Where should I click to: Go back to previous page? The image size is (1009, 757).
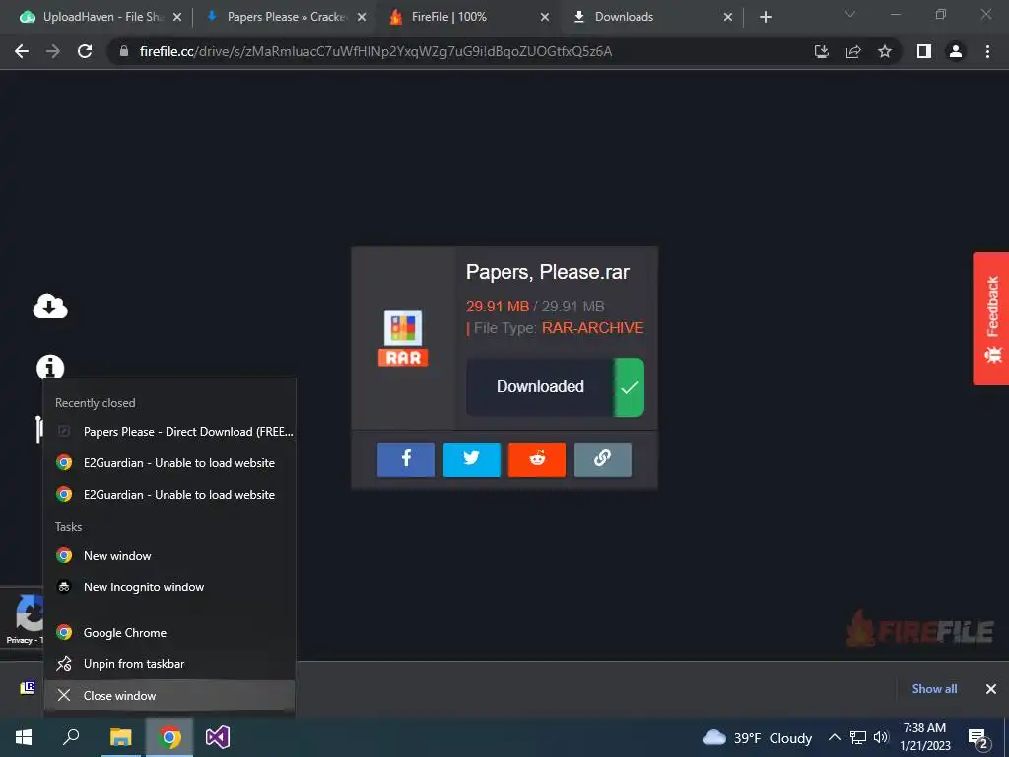point(22,51)
